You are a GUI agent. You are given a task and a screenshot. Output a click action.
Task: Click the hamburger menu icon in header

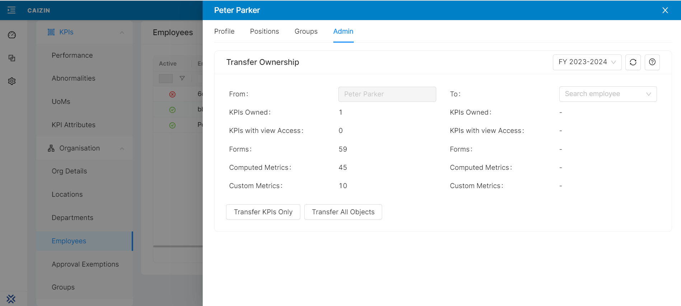(x=11, y=10)
